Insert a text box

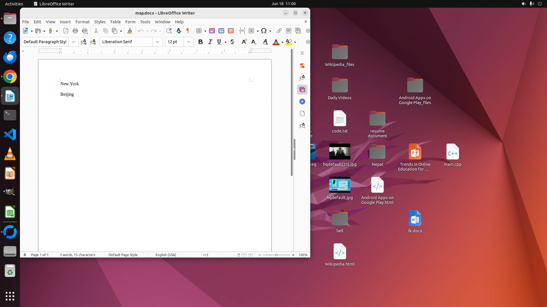[x=231, y=31]
